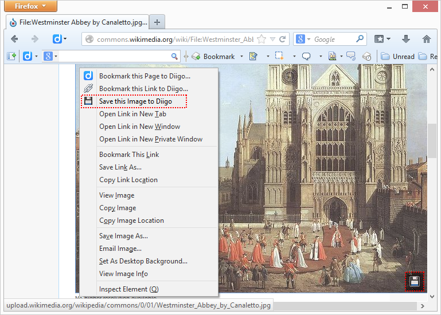Click the Diigo toolbar search input field
The image size is (441, 315).
(115, 57)
